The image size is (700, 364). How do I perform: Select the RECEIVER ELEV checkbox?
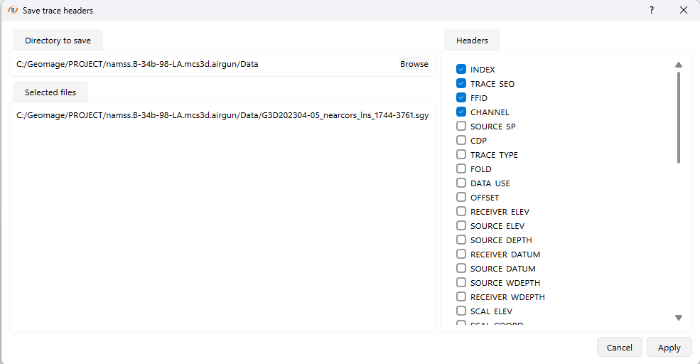(461, 211)
